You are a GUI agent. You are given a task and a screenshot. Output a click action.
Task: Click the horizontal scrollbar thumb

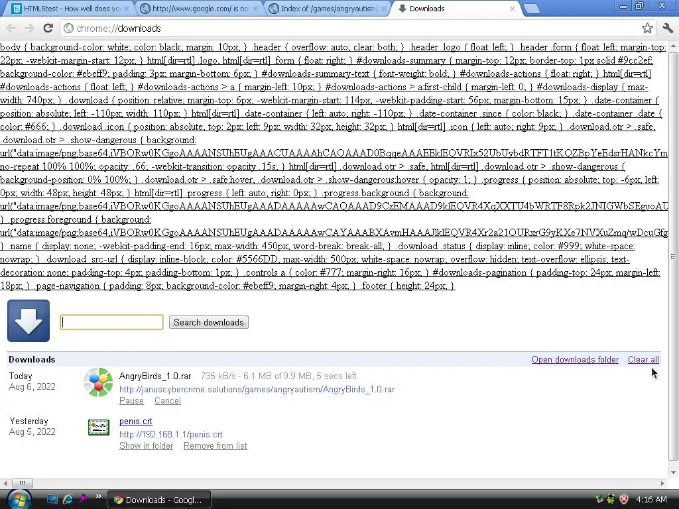(x=22, y=483)
